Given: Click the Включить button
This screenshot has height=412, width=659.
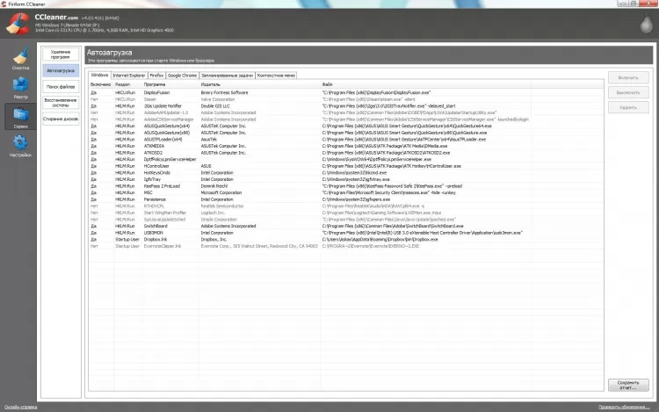Looking at the screenshot, I should point(628,77).
